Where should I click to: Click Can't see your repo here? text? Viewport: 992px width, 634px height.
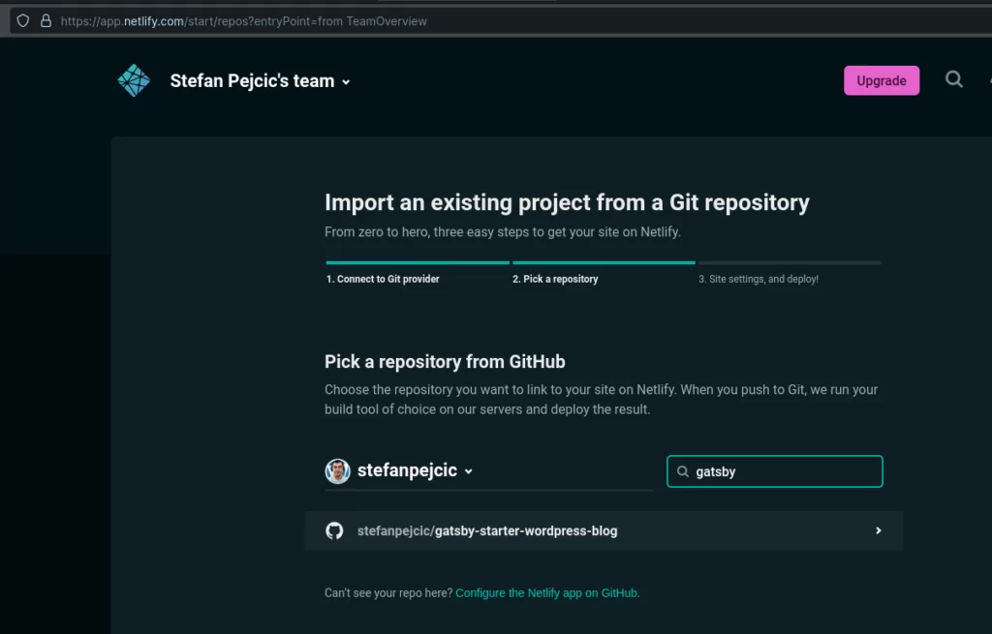point(388,593)
